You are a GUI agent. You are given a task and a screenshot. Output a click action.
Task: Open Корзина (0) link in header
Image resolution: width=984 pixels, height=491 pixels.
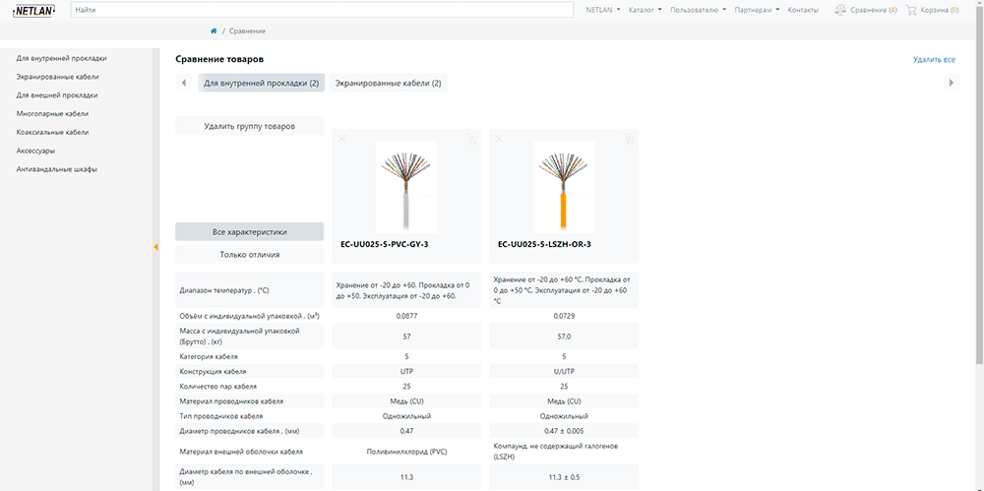940,10
